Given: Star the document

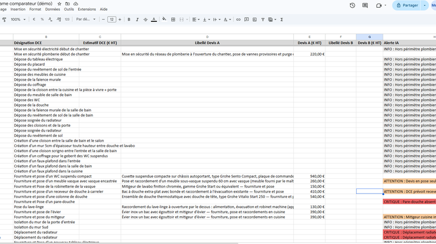Looking at the screenshot, I should pyautogui.click(x=59, y=4).
